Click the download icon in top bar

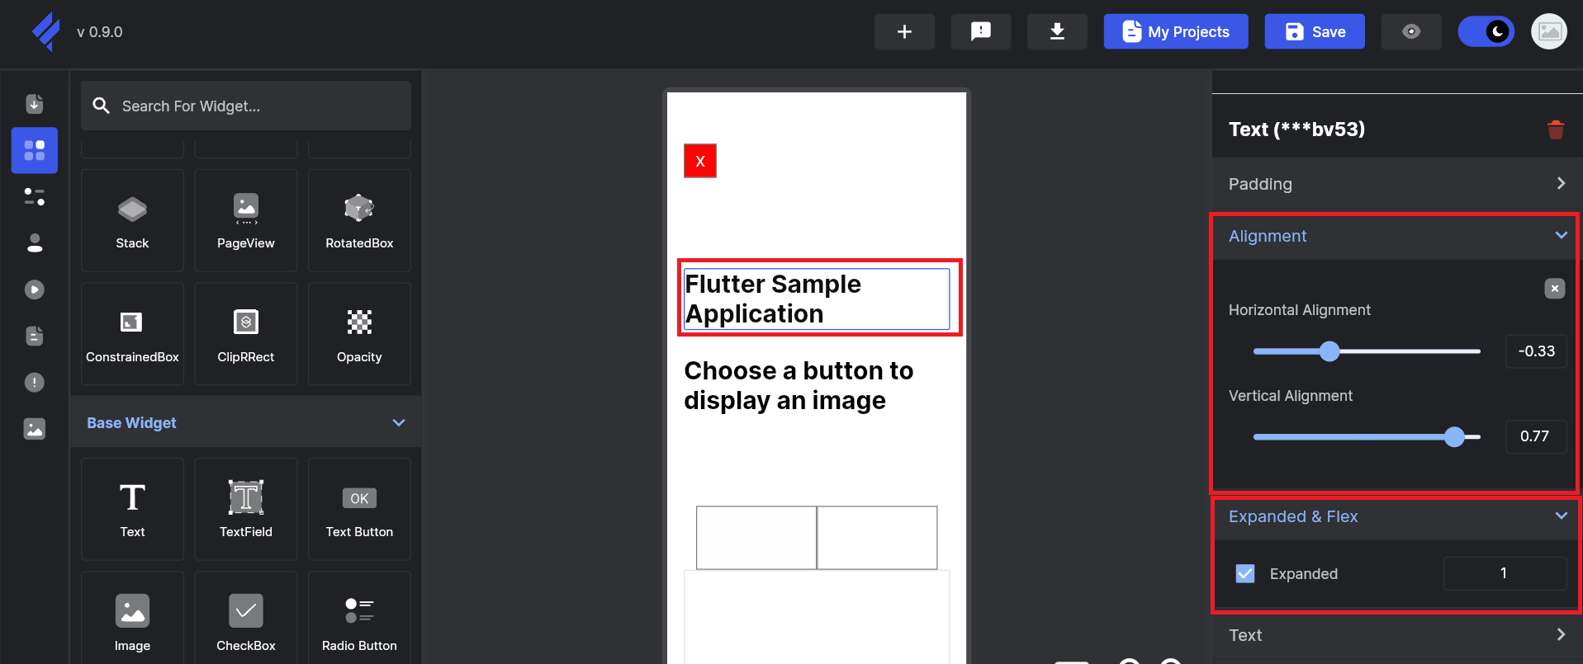(x=1056, y=32)
